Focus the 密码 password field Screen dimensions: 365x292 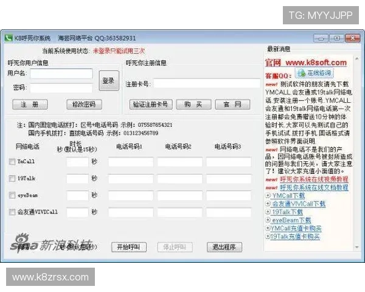point(61,88)
